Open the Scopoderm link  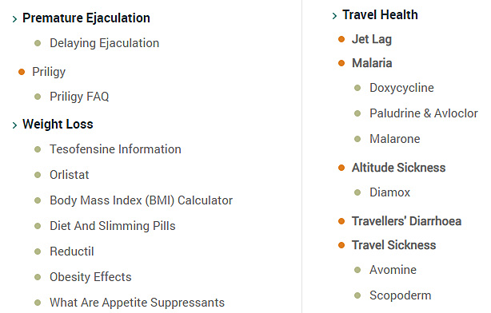point(400,295)
